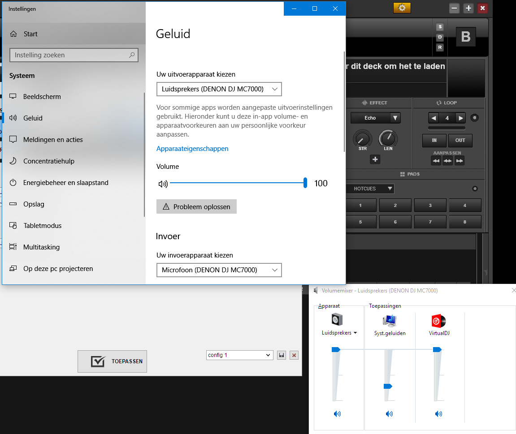This screenshot has width=516, height=434.
Task: Save config with the floppy disk icon
Action: tap(282, 355)
